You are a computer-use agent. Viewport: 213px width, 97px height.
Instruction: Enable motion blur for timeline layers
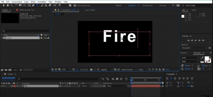pyautogui.click(x=121, y=79)
